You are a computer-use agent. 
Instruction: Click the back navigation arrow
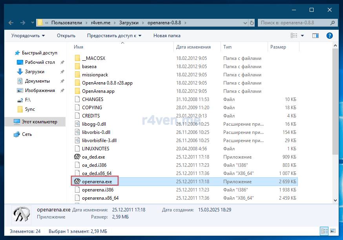click(x=11, y=23)
